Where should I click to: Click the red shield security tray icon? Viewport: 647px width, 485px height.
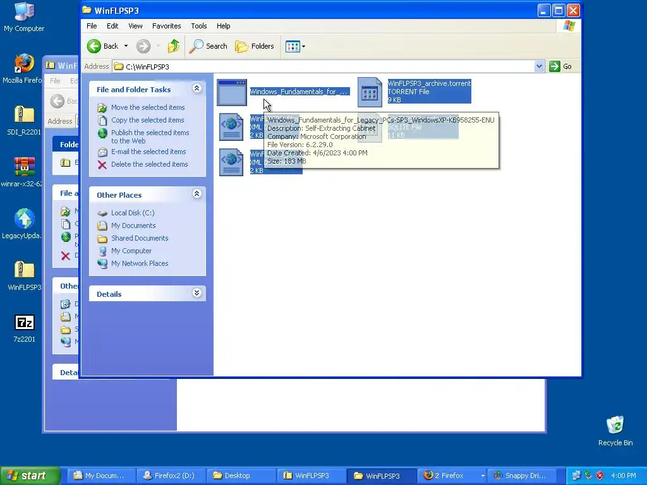coord(600,476)
